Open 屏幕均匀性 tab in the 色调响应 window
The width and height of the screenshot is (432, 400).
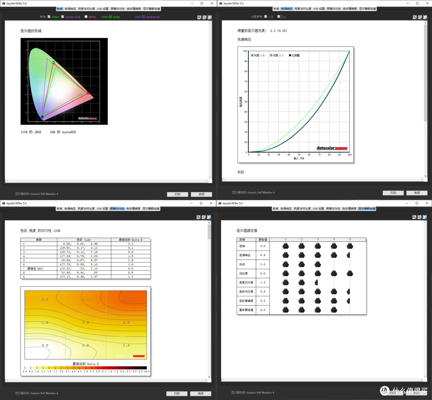(334, 9)
